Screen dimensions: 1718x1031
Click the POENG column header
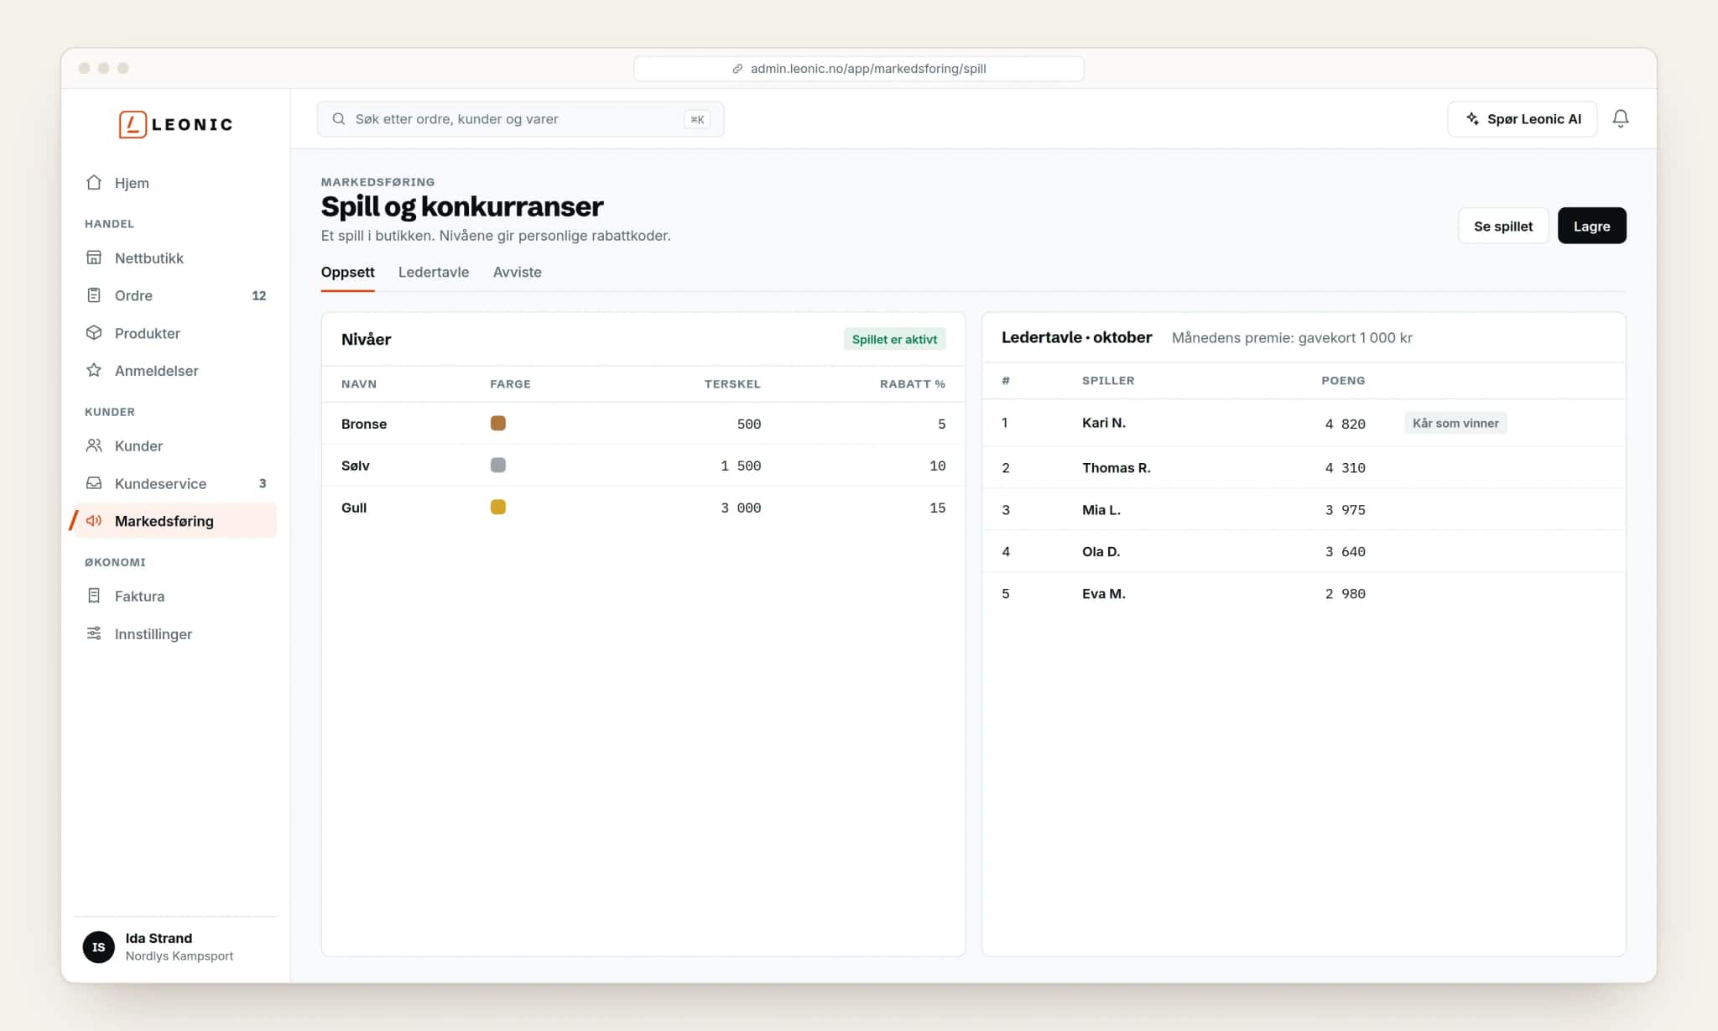point(1343,380)
